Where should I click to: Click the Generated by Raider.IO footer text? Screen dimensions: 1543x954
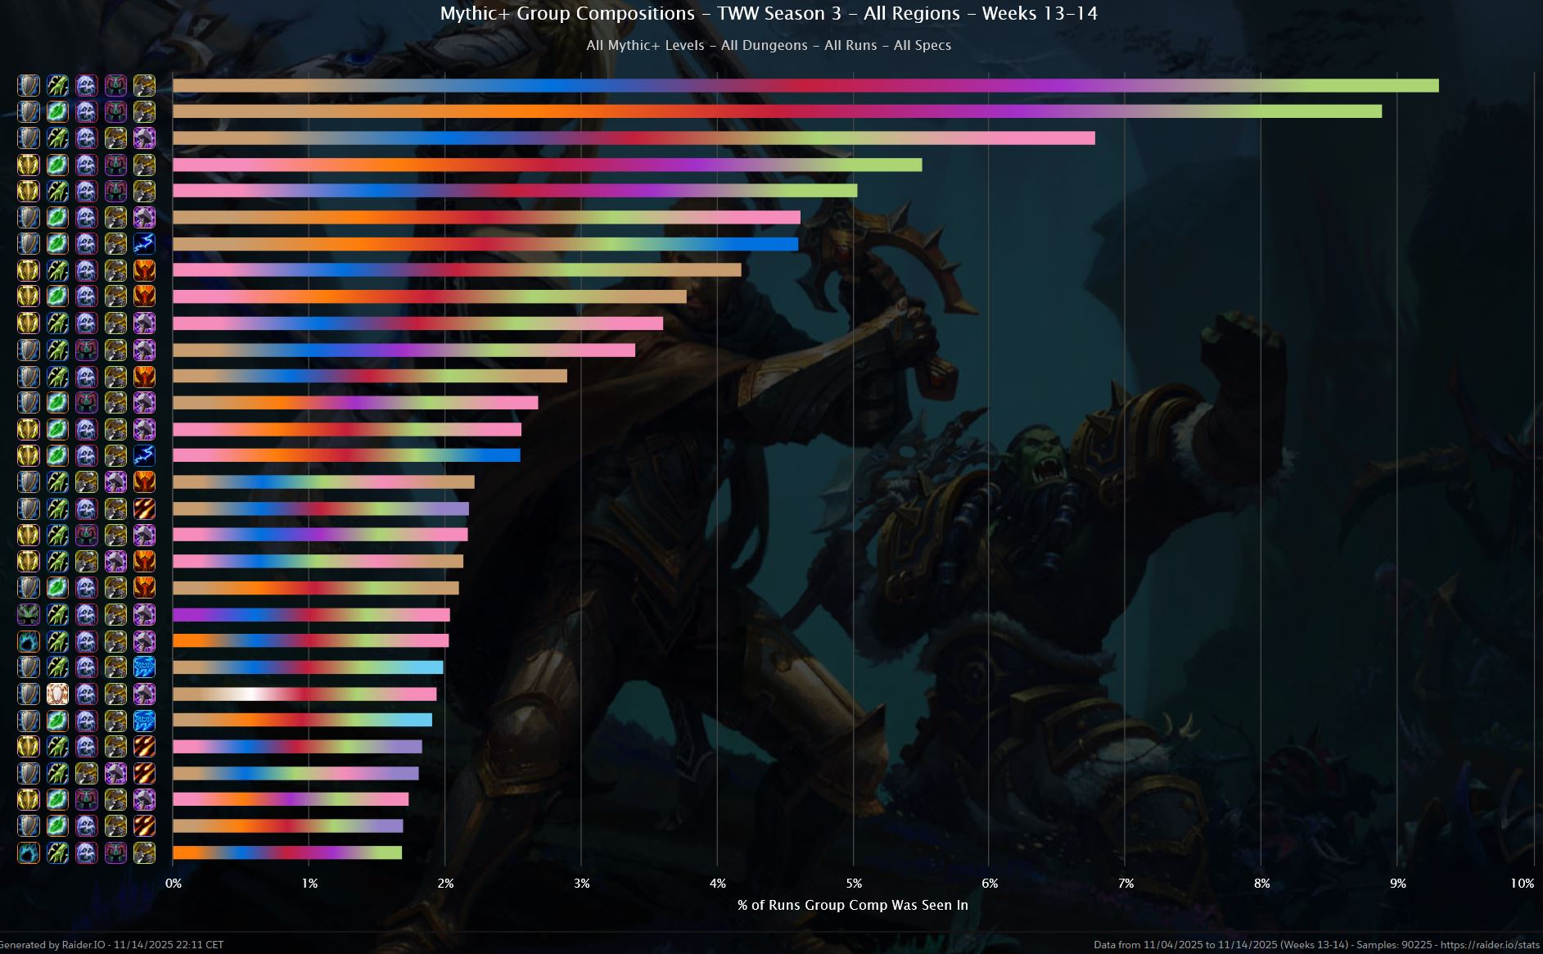[x=112, y=944]
